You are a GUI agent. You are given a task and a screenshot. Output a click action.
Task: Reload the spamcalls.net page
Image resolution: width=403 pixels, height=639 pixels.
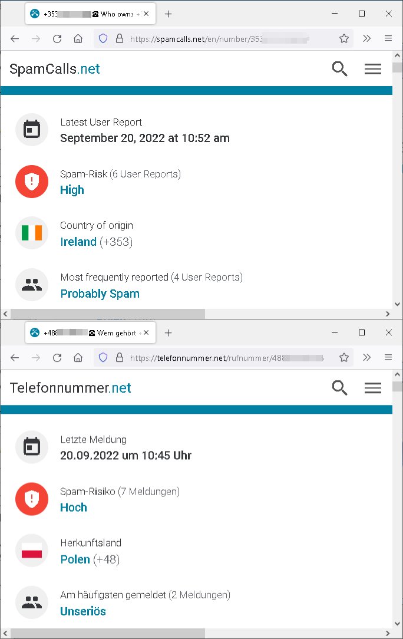57,39
